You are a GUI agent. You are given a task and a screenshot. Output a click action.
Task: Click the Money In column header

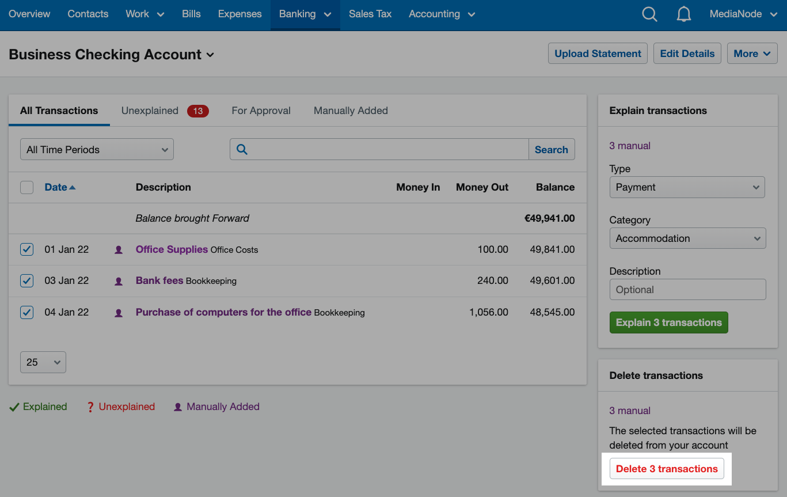click(418, 187)
